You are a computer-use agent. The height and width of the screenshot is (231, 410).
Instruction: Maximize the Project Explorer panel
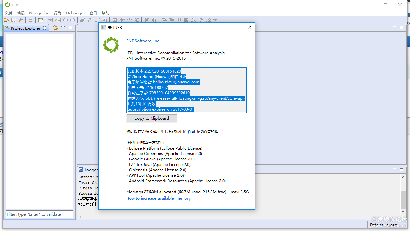(x=70, y=28)
